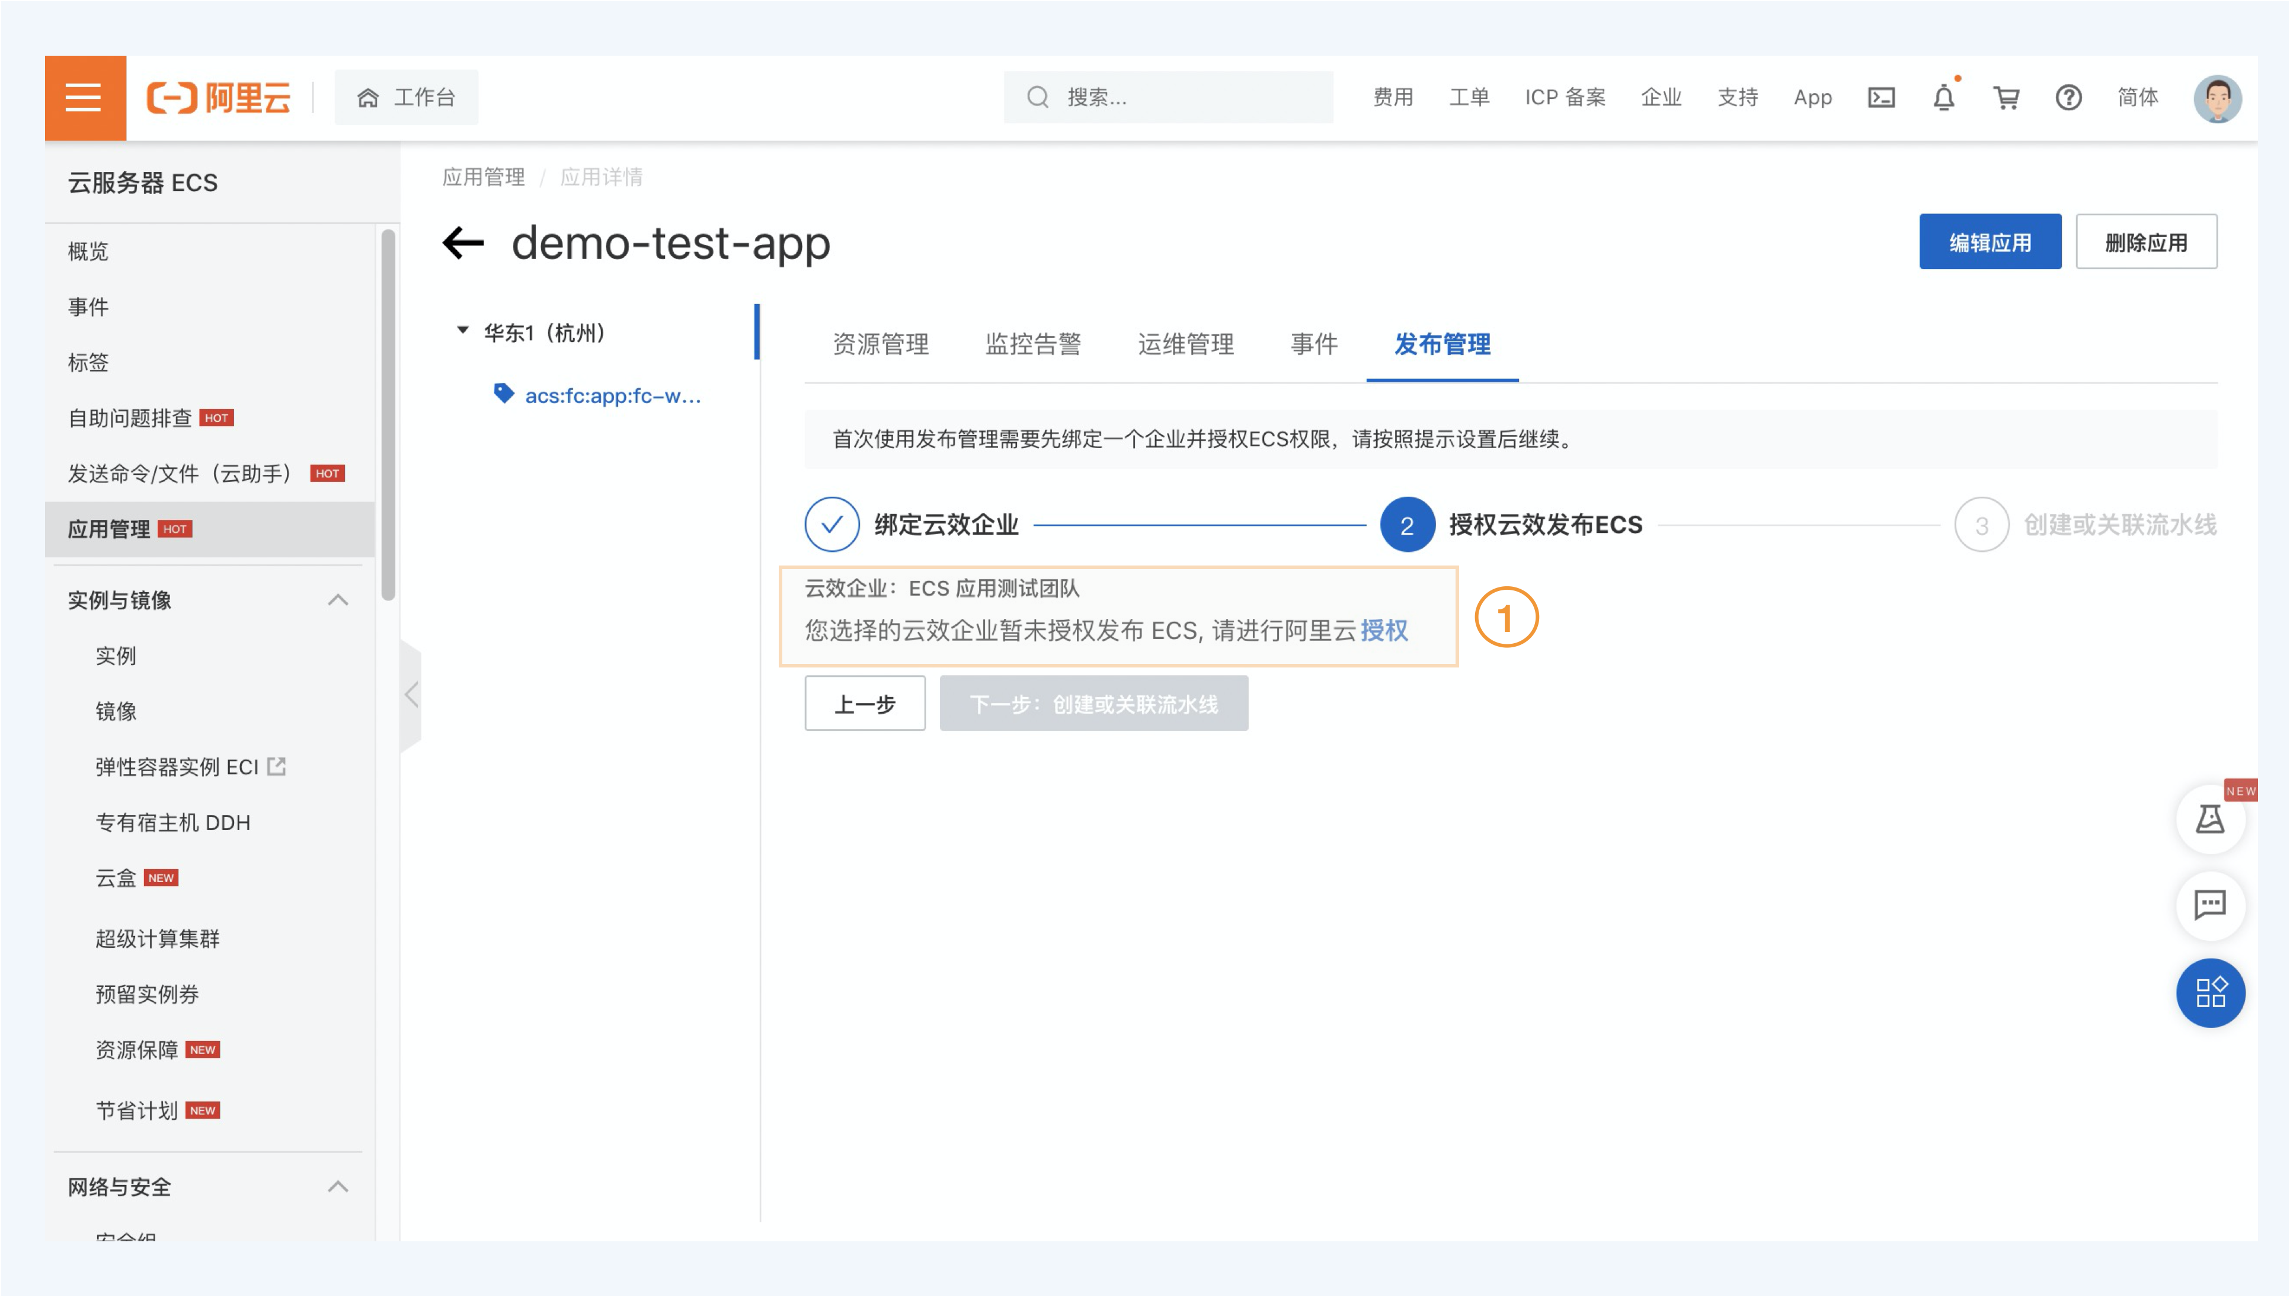The image size is (2290, 1297).
Task: Open the blue floating apps grid button
Action: coord(2210,992)
